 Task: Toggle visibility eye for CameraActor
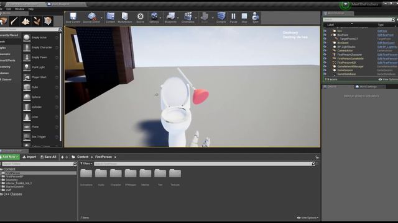tap(325, 51)
